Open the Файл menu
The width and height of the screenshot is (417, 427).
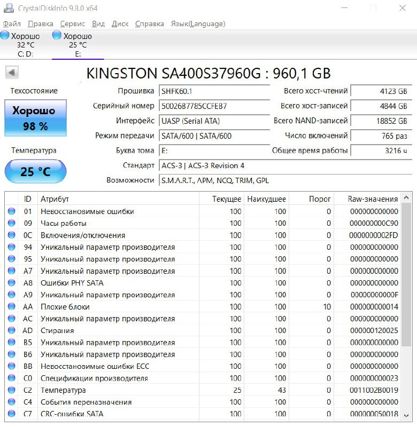(x=12, y=23)
